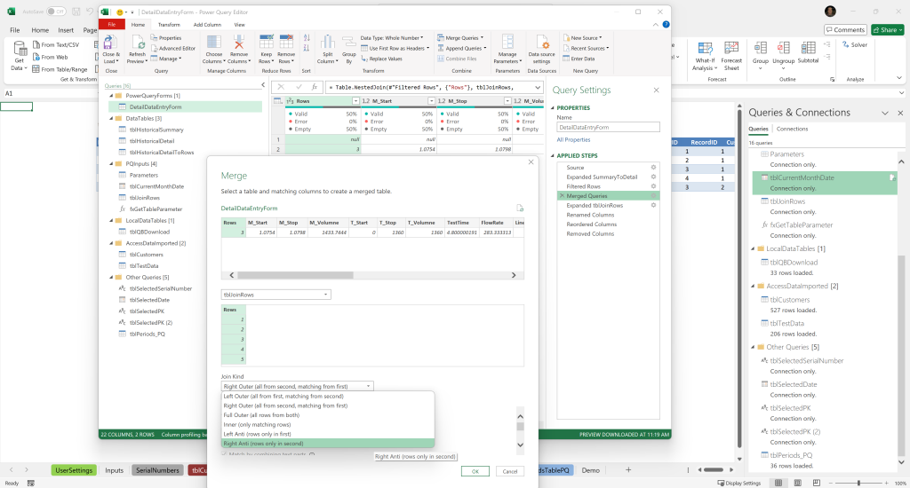Open the Join Kind dropdown
Viewport: 910px width, 488px height.
[x=297, y=387]
